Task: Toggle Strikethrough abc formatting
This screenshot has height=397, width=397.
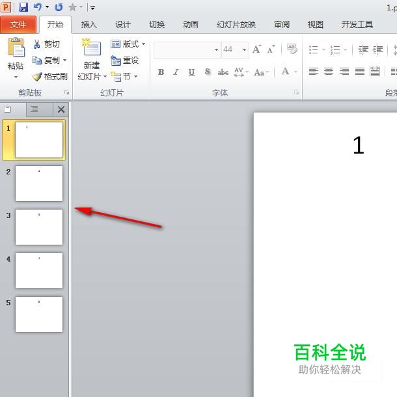Action: point(223,72)
